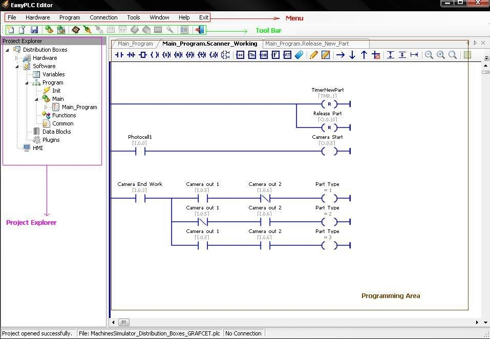
Task: Add a Set coil (S) element
Action: click(166, 55)
